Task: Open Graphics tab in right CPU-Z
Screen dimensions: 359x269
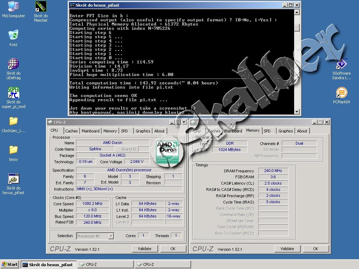Action: pos(285,131)
